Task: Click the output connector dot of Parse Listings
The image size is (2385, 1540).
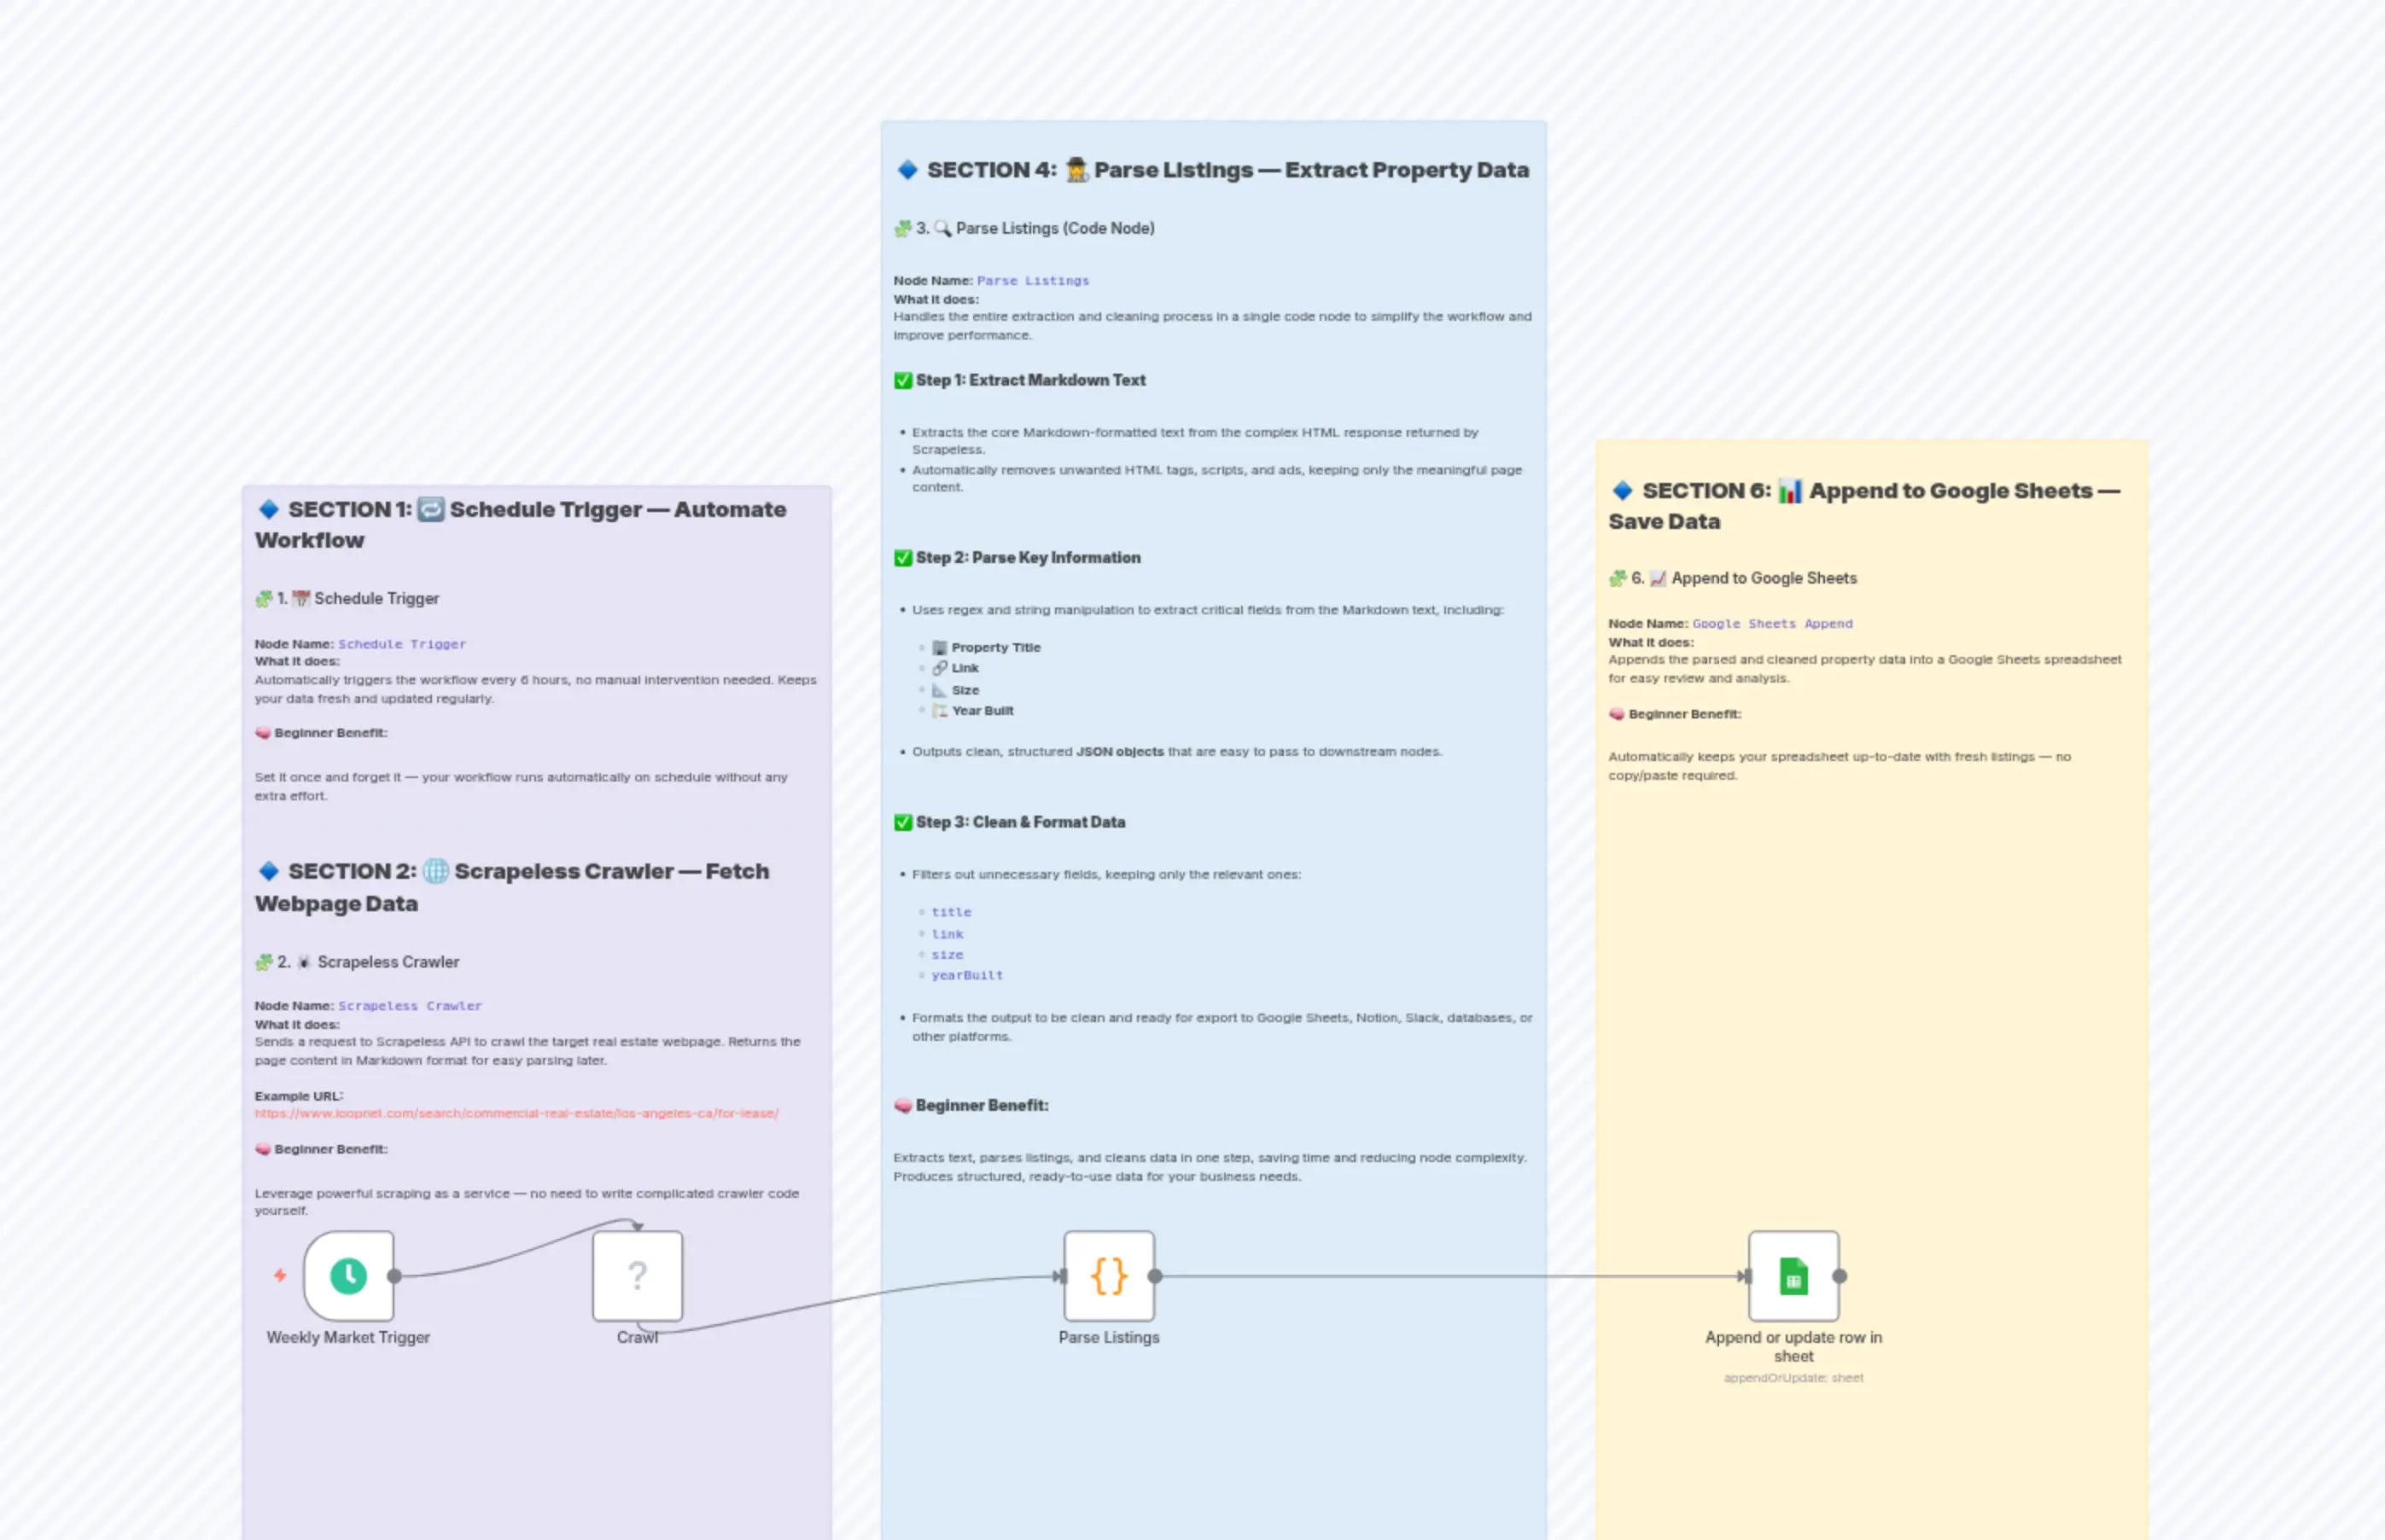Action: [x=1156, y=1276]
